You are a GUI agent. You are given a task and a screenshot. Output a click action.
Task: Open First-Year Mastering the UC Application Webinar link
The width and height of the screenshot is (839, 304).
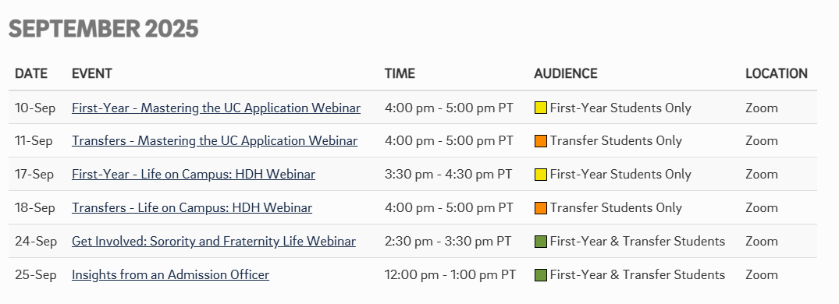[216, 108]
